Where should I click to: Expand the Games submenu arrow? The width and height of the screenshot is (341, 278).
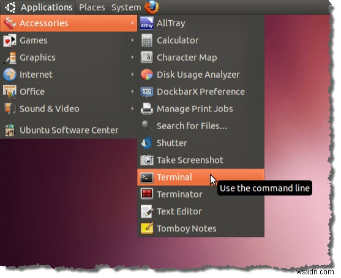pyautogui.click(x=132, y=40)
